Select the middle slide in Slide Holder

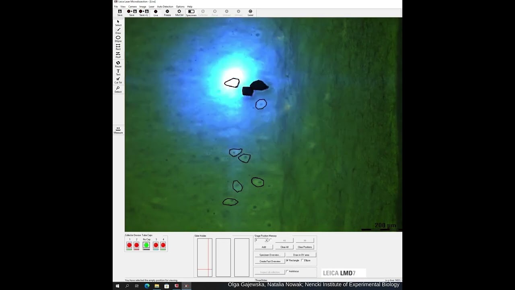(223, 257)
